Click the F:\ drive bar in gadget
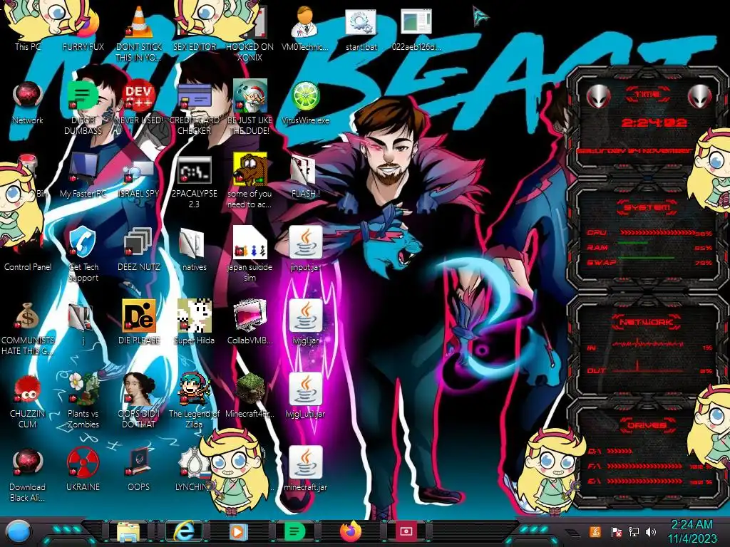The height and width of the screenshot is (547, 730). point(644,466)
